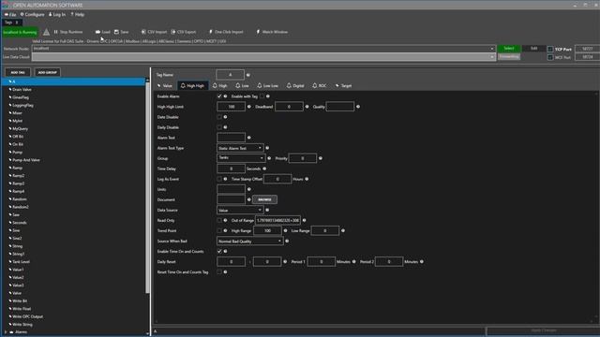The image size is (600, 337).
Task: Check the Trend Point checkbox
Action: [219, 230]
